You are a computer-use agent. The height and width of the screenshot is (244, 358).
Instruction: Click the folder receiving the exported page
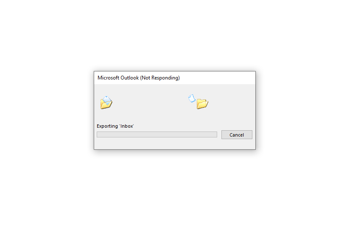tap(202, 104)
